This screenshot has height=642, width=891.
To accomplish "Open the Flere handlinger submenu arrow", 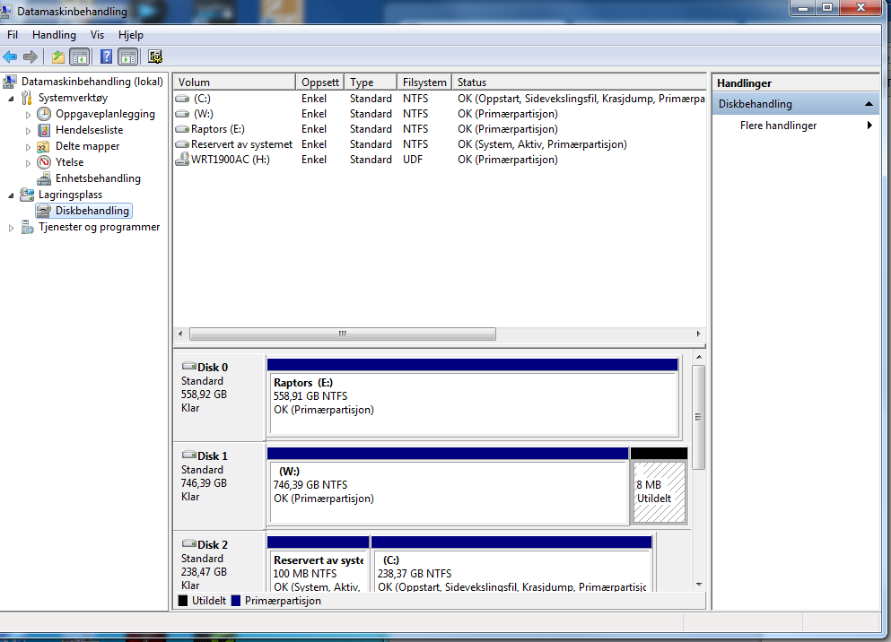I will click(x=869, y=126).
